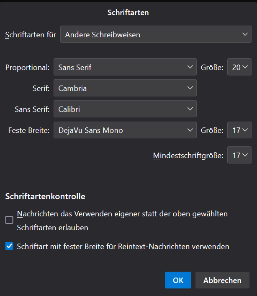The height and width of the screenshot is (296, 257).
Task: Click the "Feste Breite:" label
Action: pyautogui.click(x=28, y=130)
